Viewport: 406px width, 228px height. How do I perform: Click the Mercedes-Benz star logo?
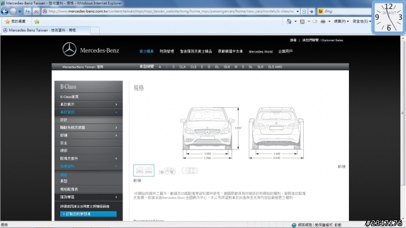[69, 49]
